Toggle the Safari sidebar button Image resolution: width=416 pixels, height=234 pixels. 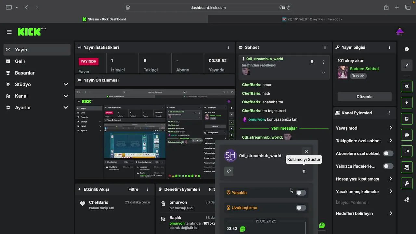tap(9, 7)
